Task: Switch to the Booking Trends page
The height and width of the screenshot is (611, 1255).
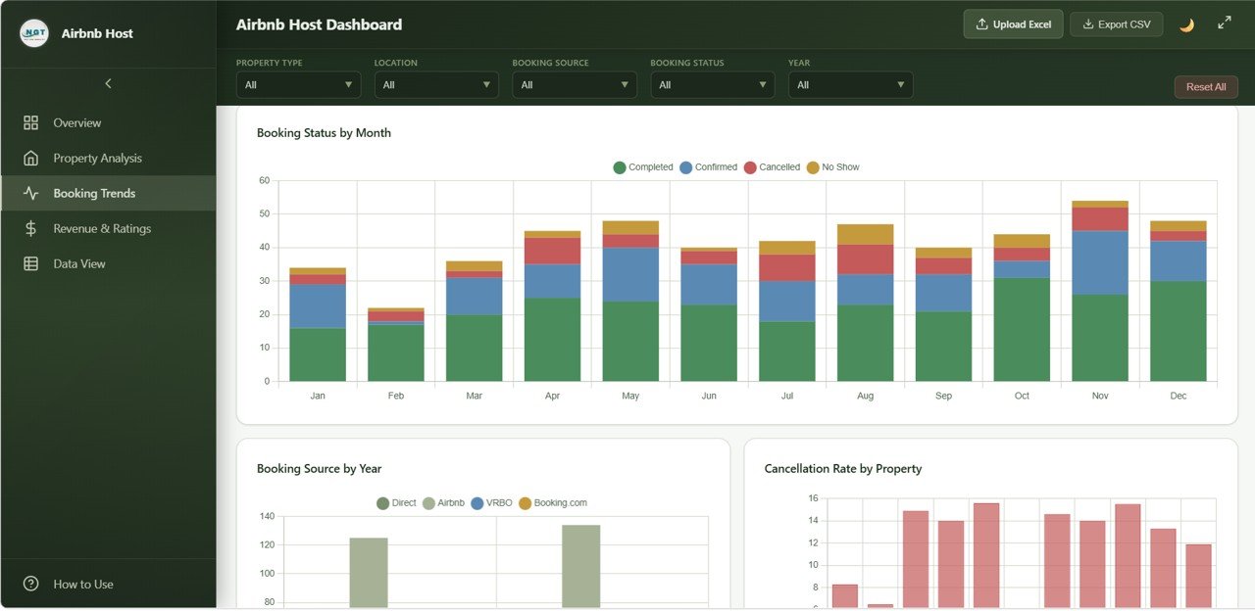Action: coord(94,194)
